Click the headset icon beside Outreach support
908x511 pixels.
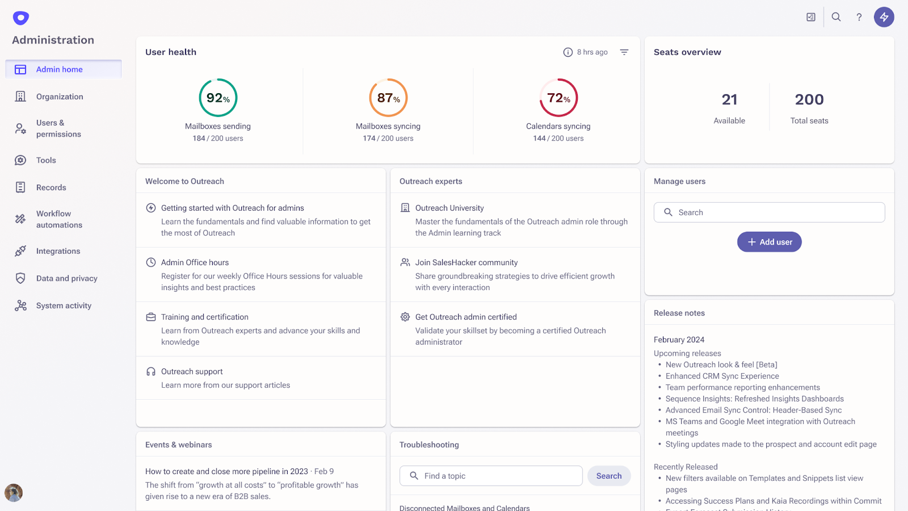pos(151,371)
